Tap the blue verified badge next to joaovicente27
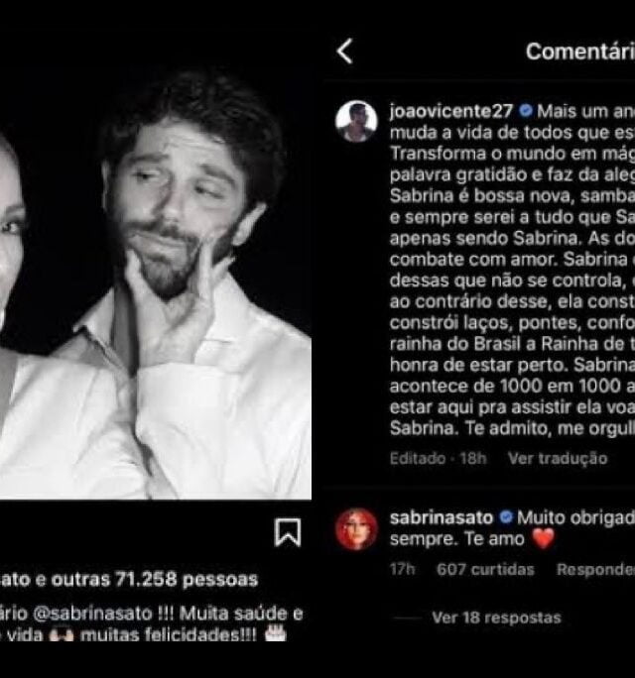635x678 pixels. tap(526, 111)
